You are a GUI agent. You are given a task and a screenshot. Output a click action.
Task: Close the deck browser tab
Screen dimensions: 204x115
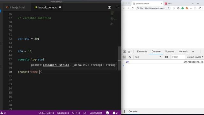click(193, 4)
